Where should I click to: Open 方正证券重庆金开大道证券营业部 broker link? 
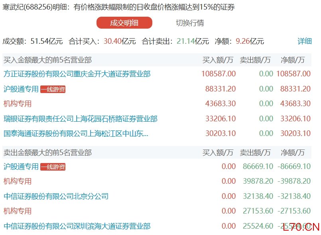coord(77,74)
